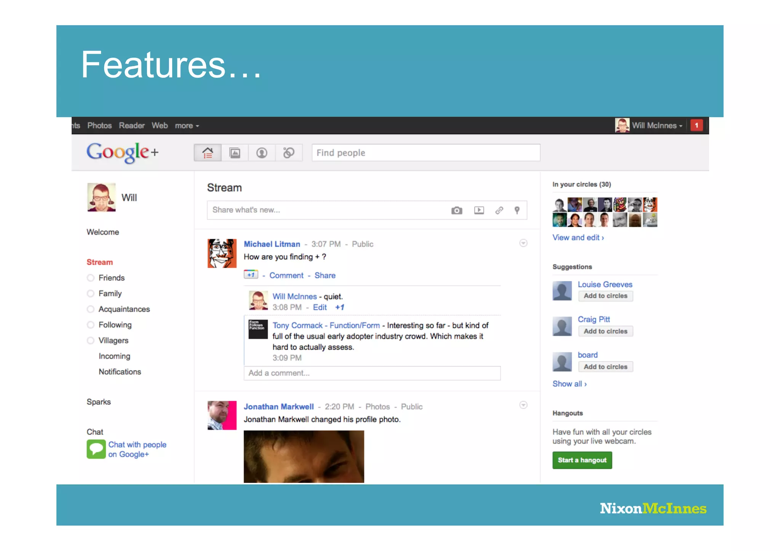The height and width of the screenshot is (551, 780).
Task: Open Chat with people on Google+ link
Action: (137, 449)
